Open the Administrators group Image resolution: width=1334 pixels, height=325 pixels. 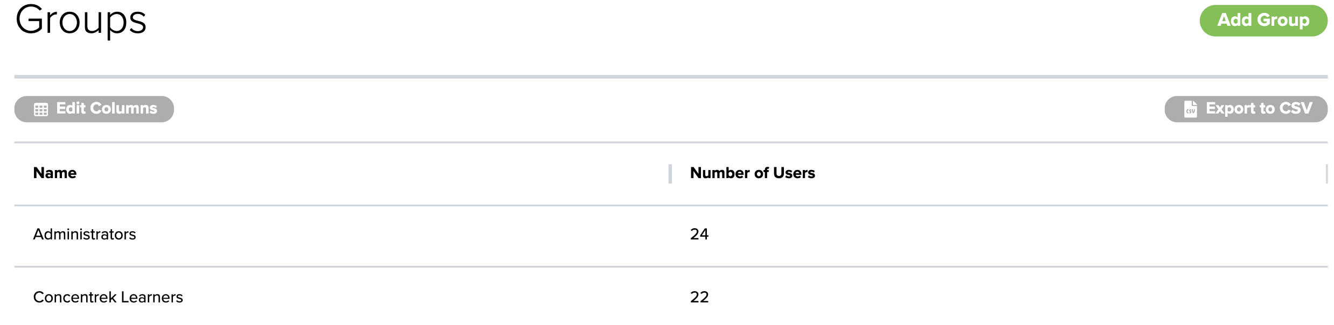[85, 234]
